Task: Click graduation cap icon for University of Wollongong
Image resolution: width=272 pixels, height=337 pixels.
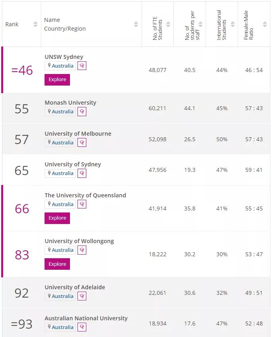Action: point(82,250)
